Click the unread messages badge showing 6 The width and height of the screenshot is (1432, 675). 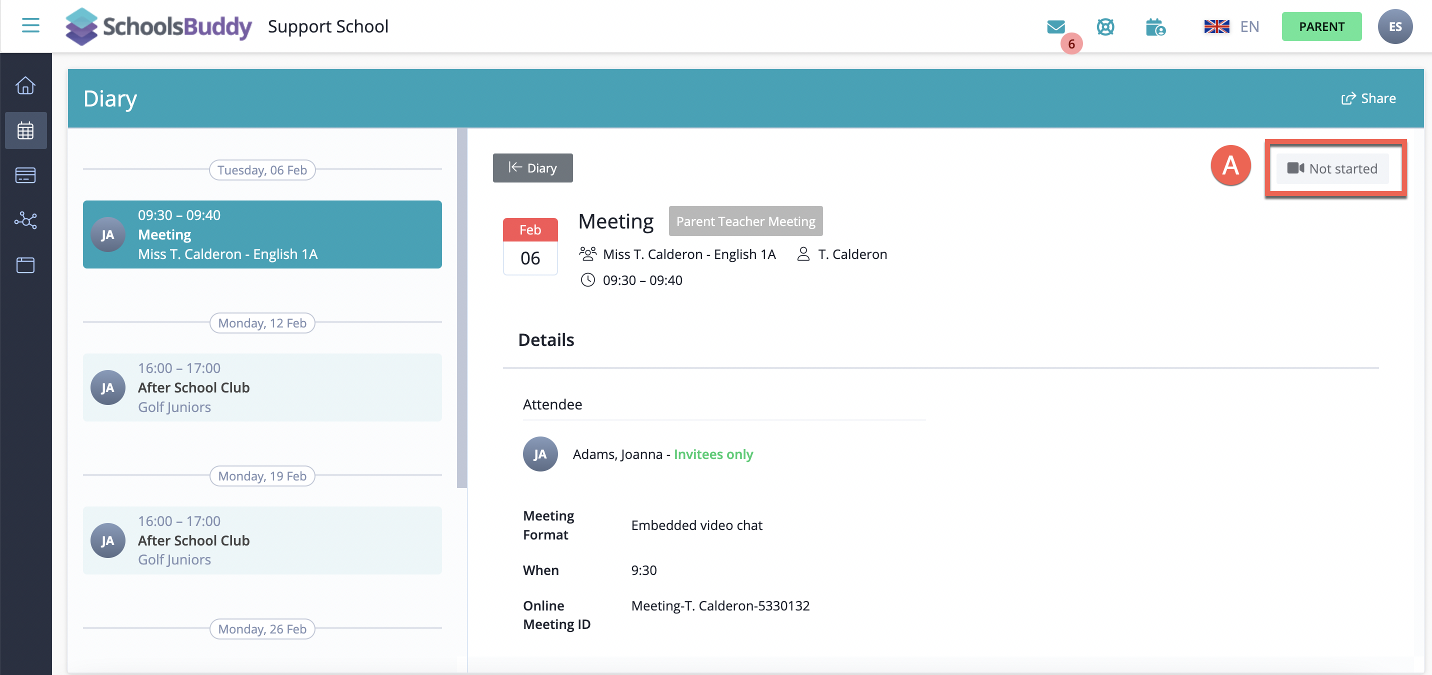(1072, 44)
